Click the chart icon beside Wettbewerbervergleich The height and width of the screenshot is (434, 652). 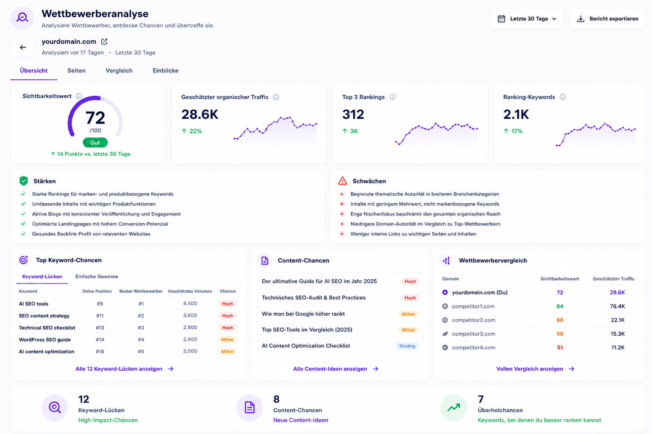click(446, 260)
